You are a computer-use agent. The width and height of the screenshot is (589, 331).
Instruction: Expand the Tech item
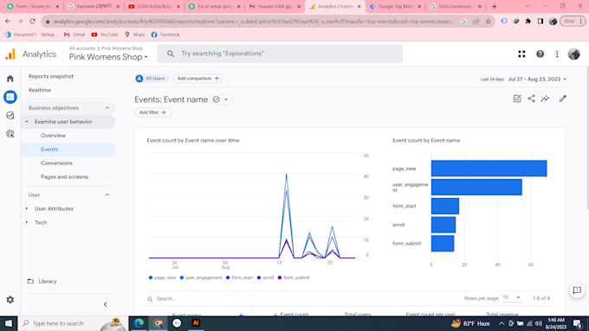[x=27, y=223]
